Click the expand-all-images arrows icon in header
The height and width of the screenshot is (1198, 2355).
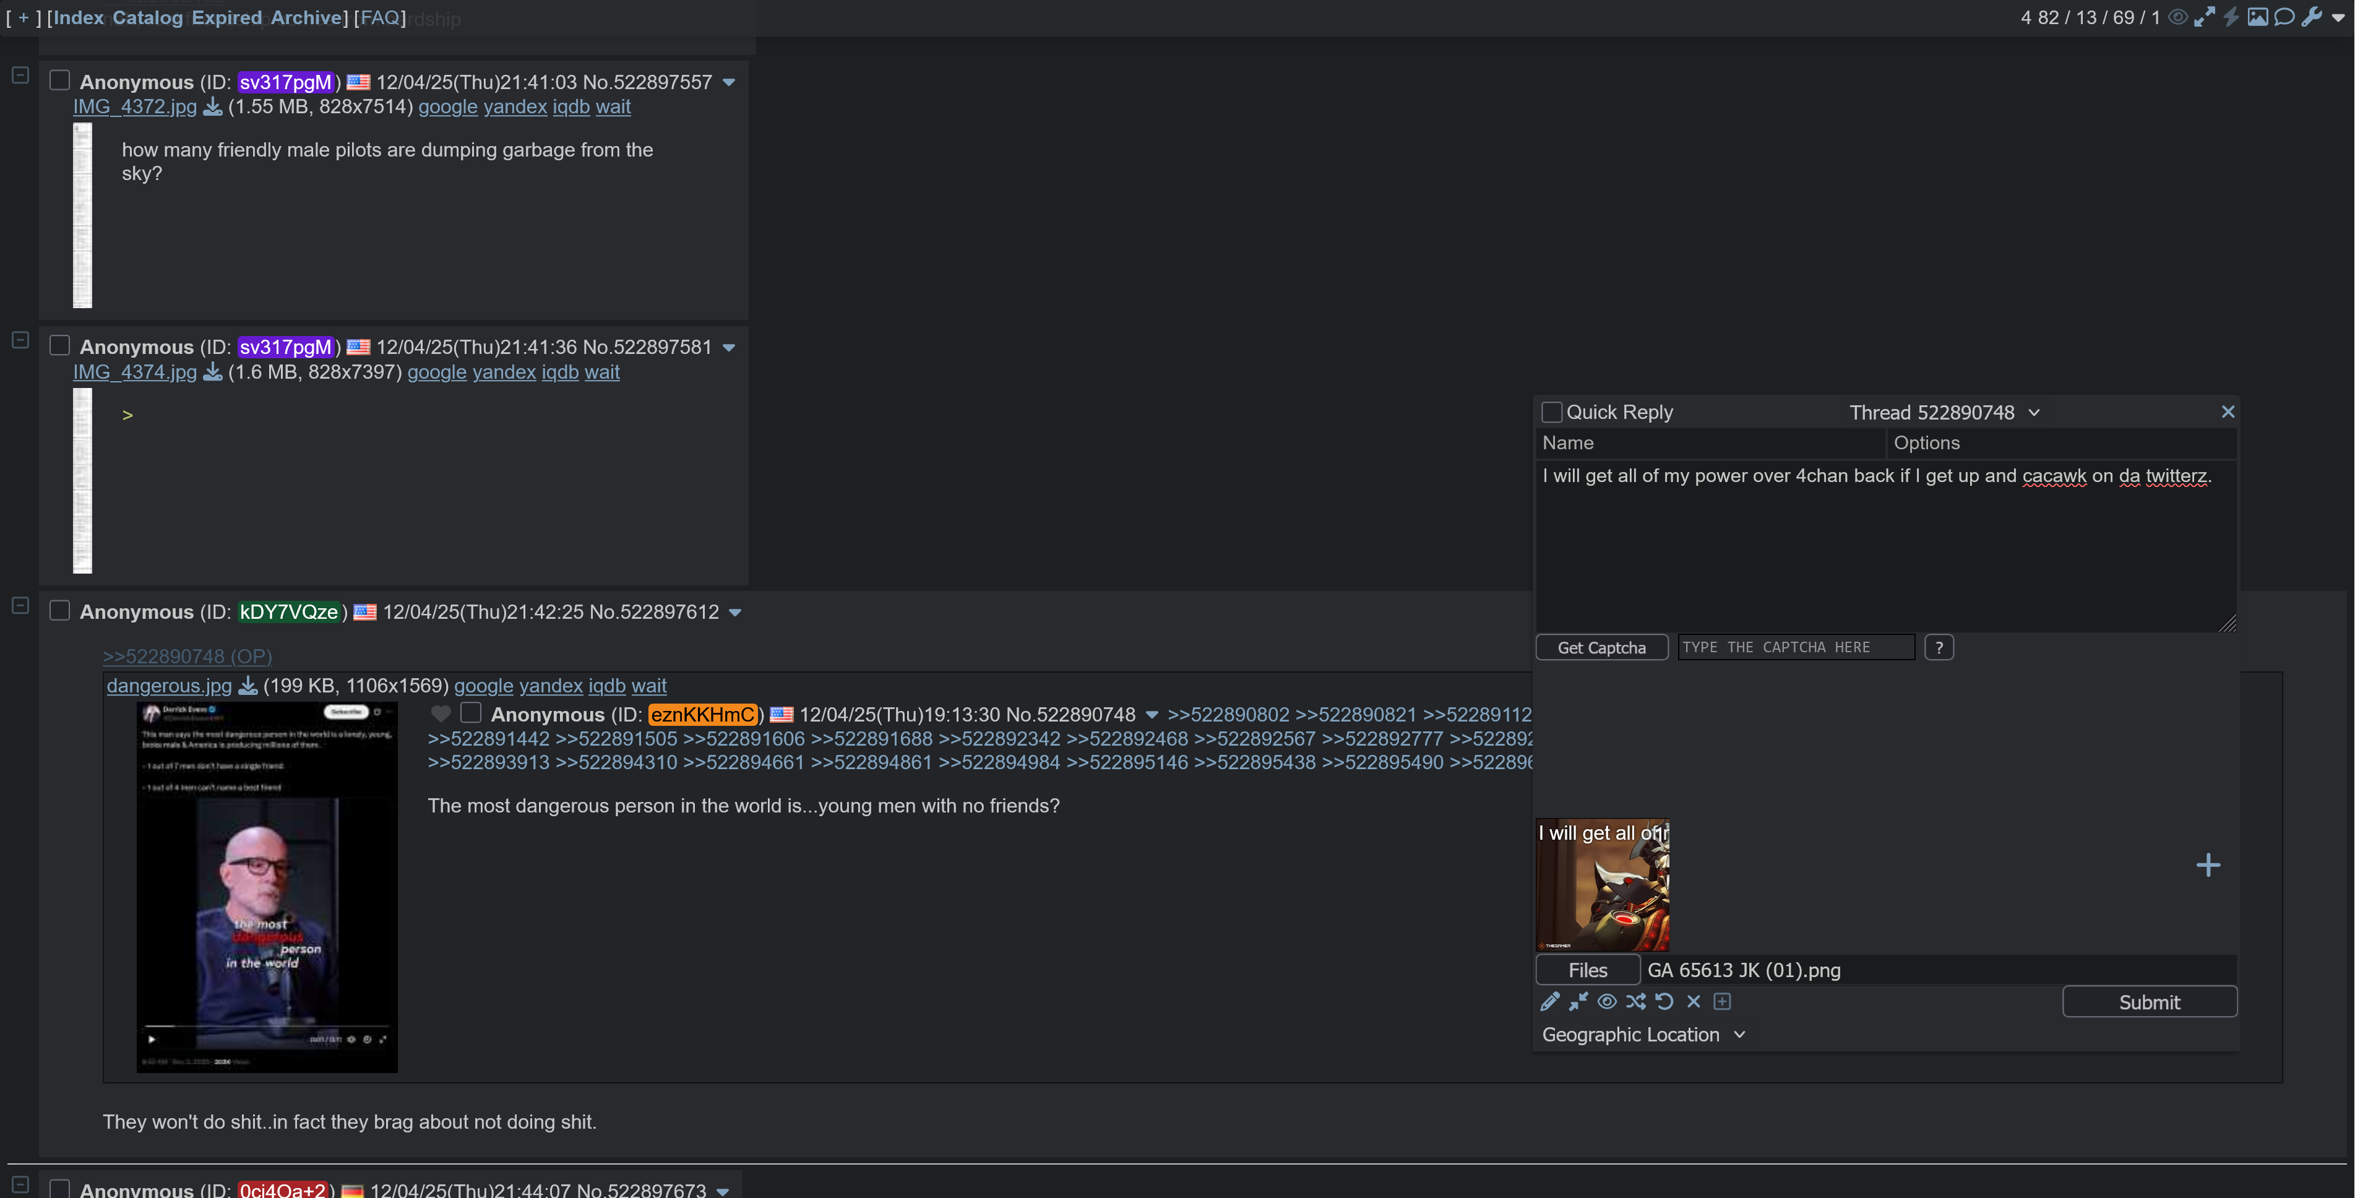pyautogui.click(x=2204, y=17)
